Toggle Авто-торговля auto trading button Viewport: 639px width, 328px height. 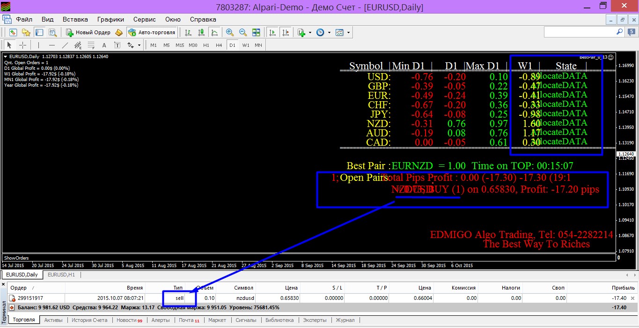[152, 32]
